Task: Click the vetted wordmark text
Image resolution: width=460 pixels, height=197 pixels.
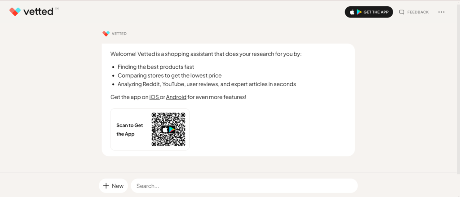Action: tap(38, 12)
